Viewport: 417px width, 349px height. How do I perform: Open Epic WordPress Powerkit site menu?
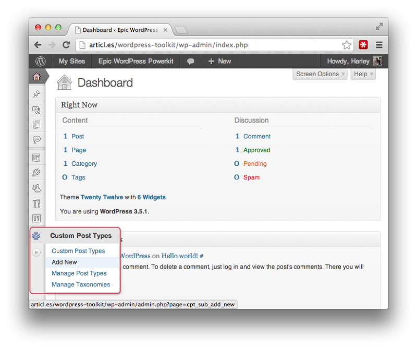tap(136, 61)
